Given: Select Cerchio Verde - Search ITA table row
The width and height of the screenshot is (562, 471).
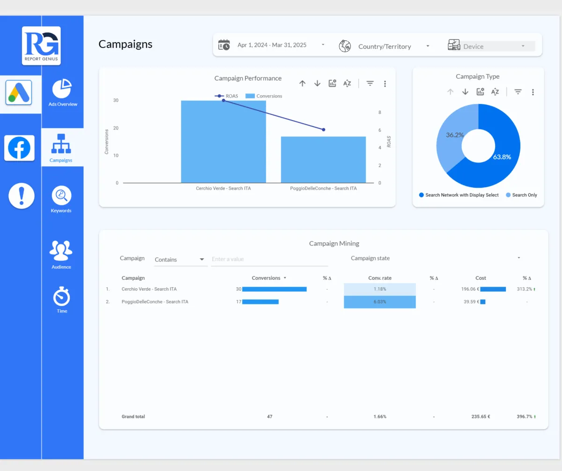Looking at the screenshot, I should point(321,289).
